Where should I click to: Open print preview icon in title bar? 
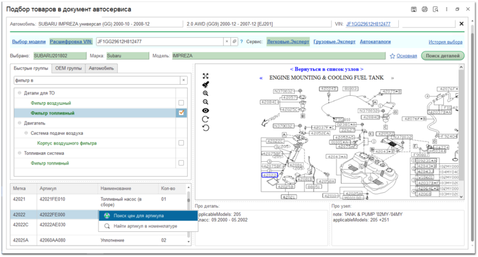pyautogui.click(x=436, y=10)
